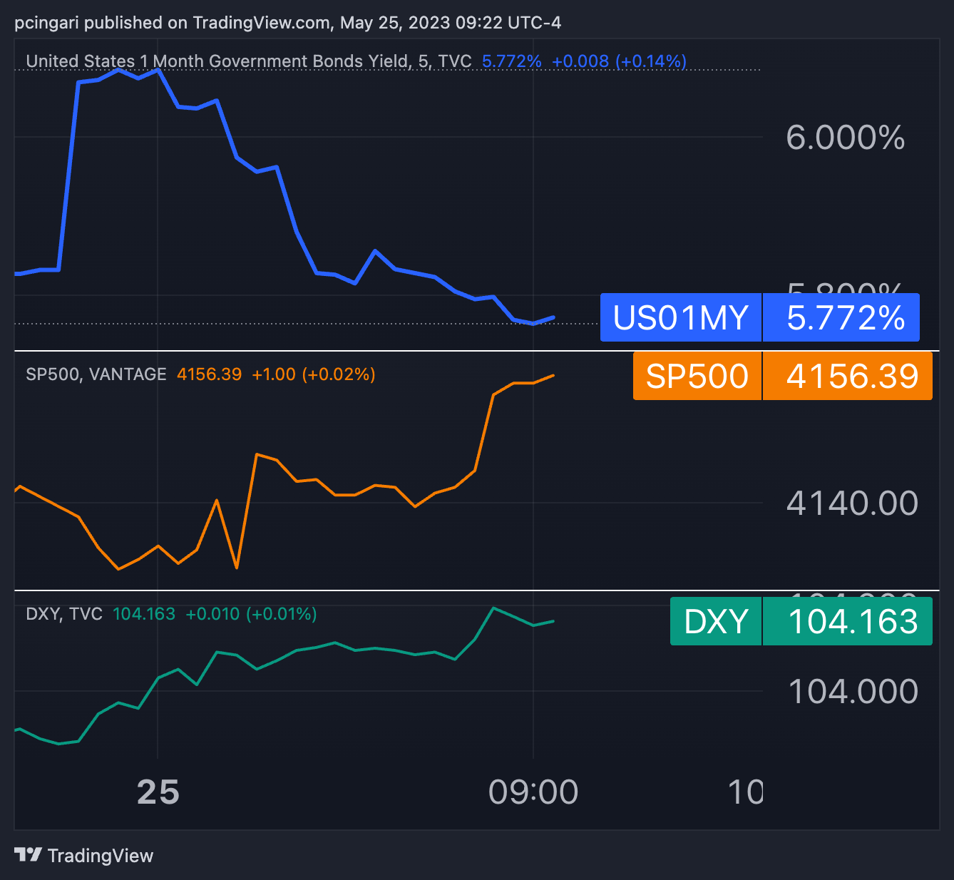Click the pcingari published header text
Image resolution: width=954 pixels, height=880 pixels.
(287, 23)
